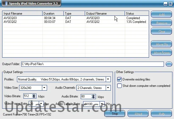Open the Audio Sample Rate dropdown
The image size is (174, 119).
(102, 104)
